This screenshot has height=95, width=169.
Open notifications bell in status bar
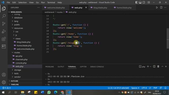(165, 88)
